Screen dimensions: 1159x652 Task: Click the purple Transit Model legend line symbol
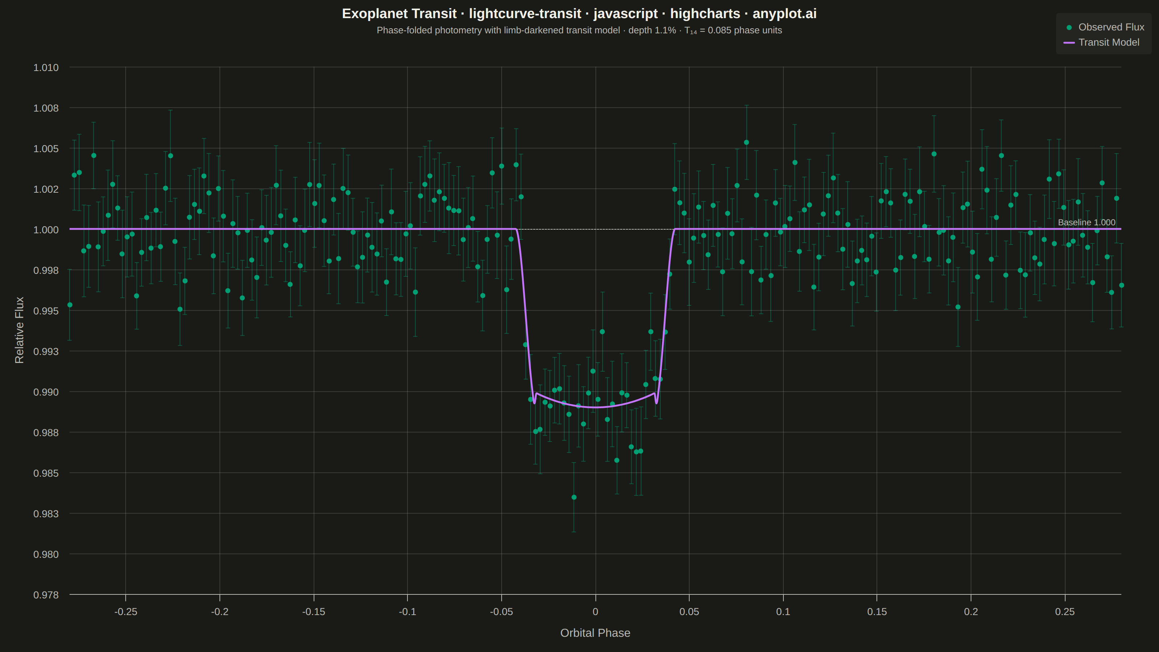click(x=1069, y=43)
